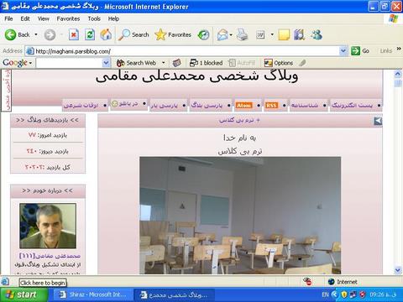The width and height of the screenshot is (403, 302).
Task: Expand the Address bar dropdown arrow
Action: [343, 51]
